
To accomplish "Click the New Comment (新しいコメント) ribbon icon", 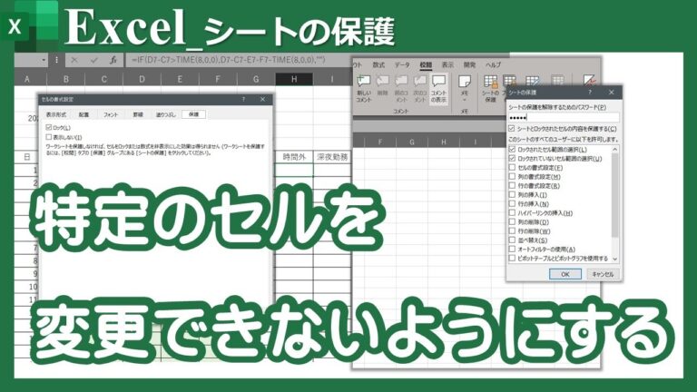I will pyautogui.click(x=364, y=87).
